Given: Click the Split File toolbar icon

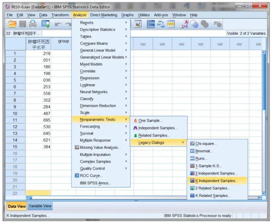Looking at the screenshot, I should click(151, 24).
